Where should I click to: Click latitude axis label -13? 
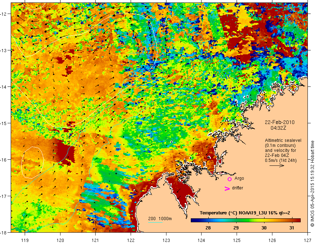(4, 50)
